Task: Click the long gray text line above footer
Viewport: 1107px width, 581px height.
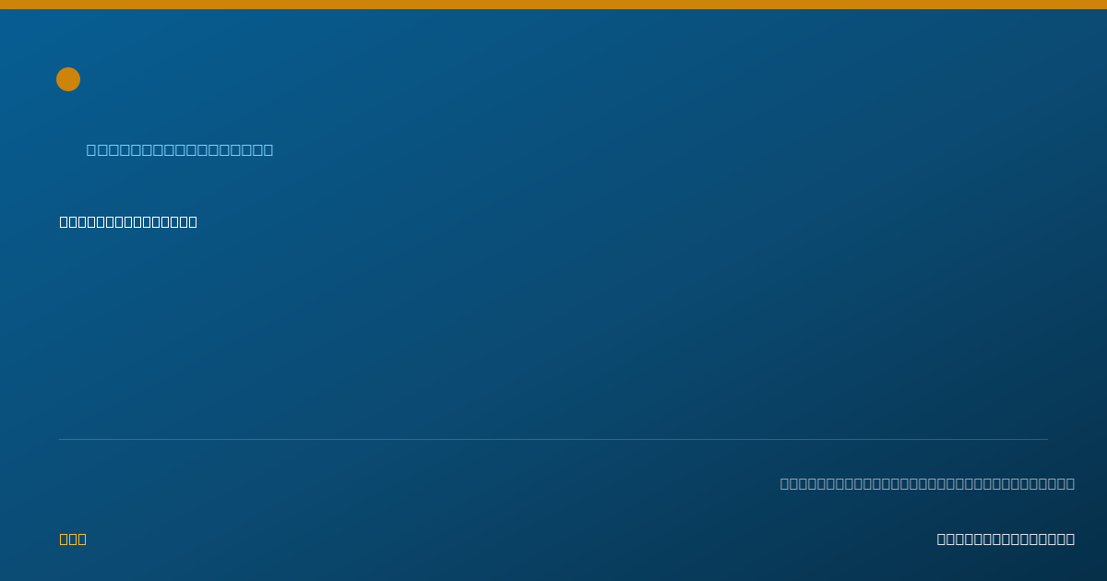Action: (927, 483)
